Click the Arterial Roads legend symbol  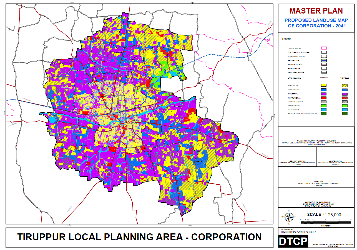coord(324,64)
